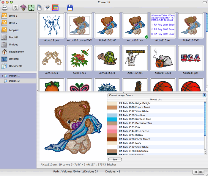208x176 pixels.
Task: Select the Aicba110.XXX thumbnail
Action: [x=191, y=26]
